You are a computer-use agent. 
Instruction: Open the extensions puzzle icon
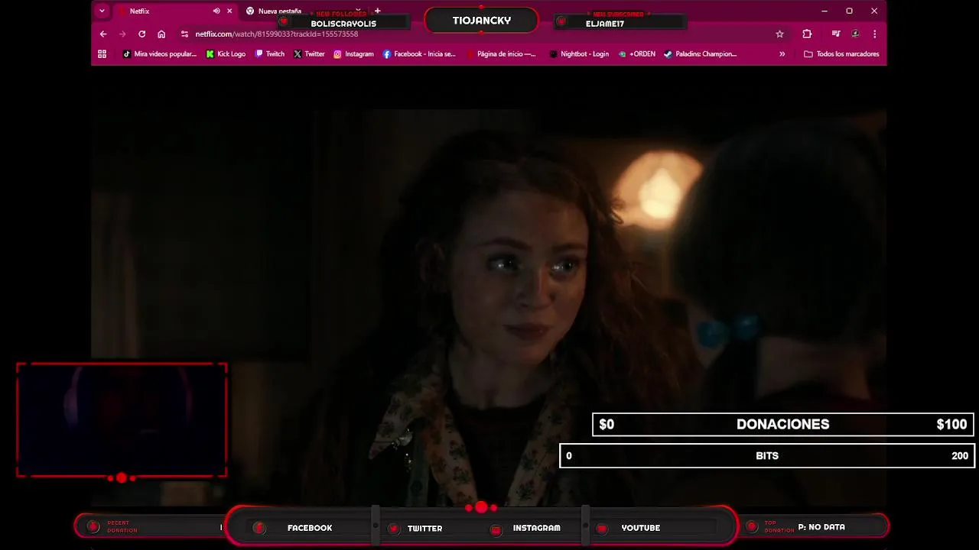pyautogui.click(x=807, y=34)
